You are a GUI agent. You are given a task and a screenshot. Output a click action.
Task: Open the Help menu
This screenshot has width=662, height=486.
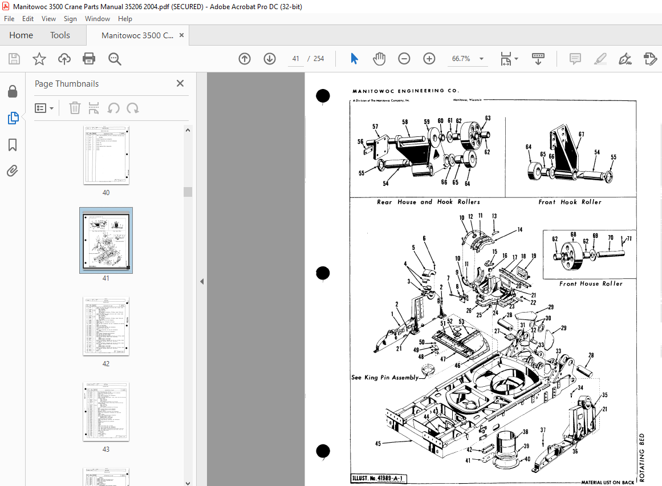pos(125,19)
